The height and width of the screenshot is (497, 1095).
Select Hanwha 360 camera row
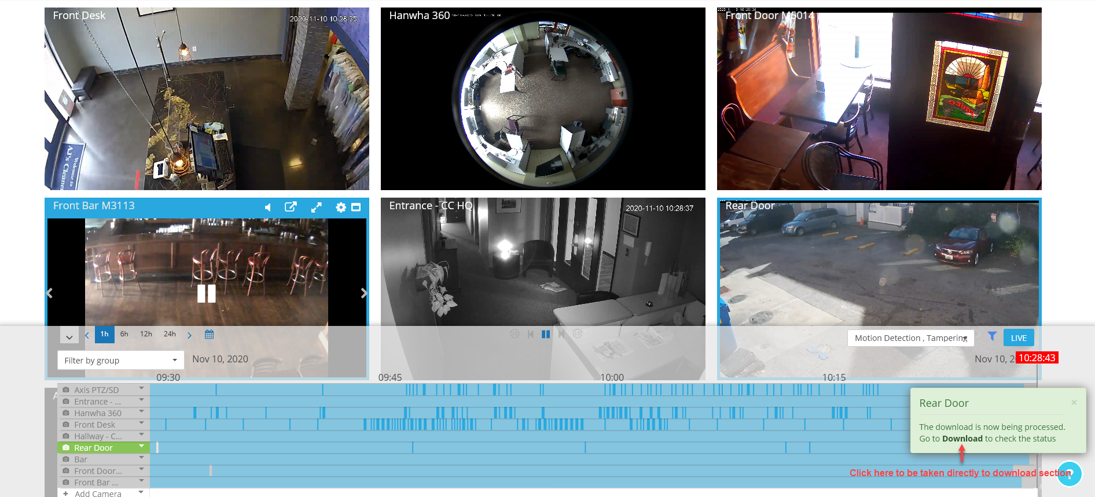(104, 413)
